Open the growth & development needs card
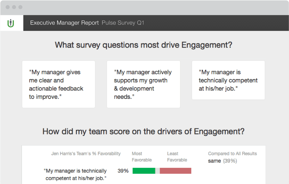 click(x=143, y=84)
